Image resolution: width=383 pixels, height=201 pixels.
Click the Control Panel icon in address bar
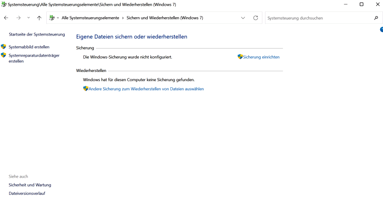point(52,18)
